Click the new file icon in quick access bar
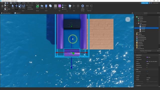The width and height of the screenshot is (160, 90). (x=5, y=3)
